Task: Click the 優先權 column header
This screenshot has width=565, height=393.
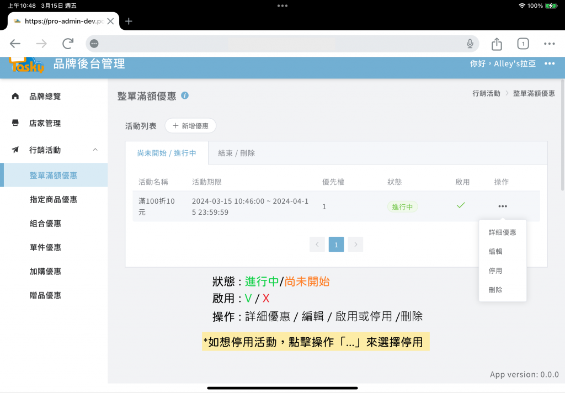Action: pyautogui.click(x=333, y=182)
